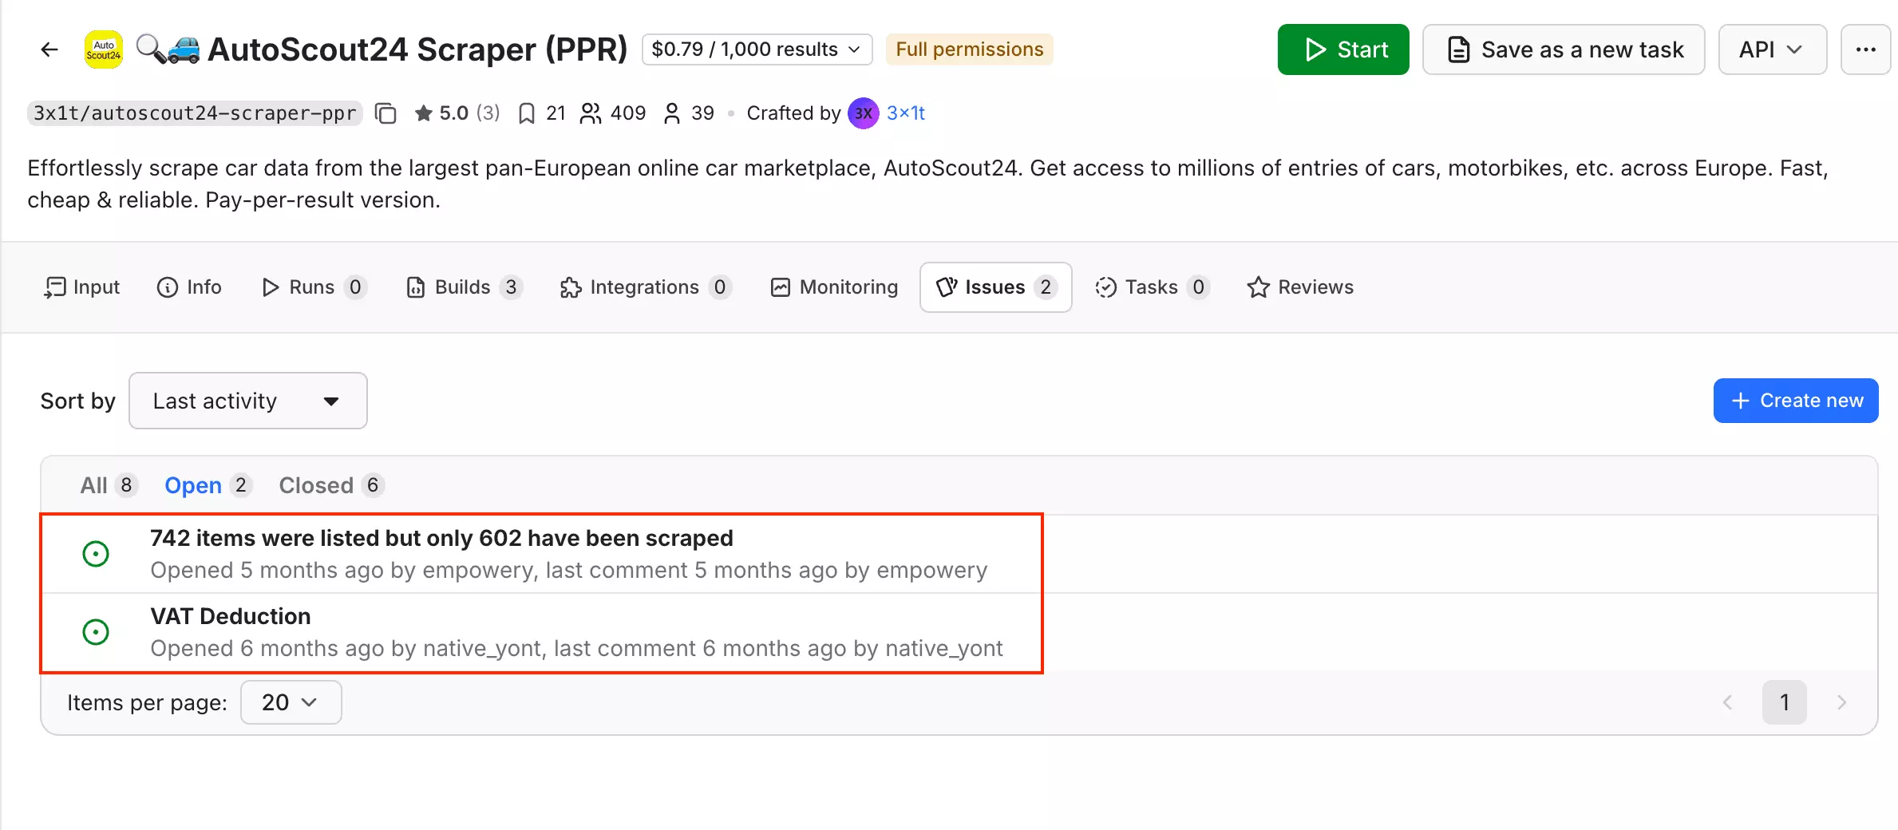The image size is (1898, 830).
Task: Click the AutoScout24 yellow logo icon
Action: click(104, 49)
